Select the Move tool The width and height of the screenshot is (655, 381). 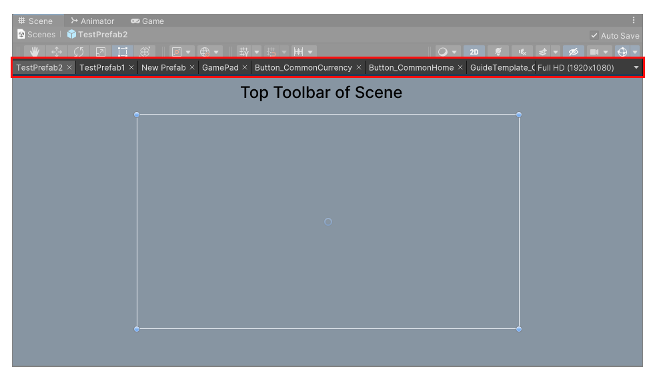(56, 51)
